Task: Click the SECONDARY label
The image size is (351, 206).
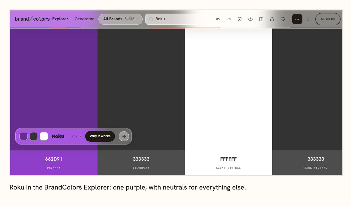Action: 141,168
